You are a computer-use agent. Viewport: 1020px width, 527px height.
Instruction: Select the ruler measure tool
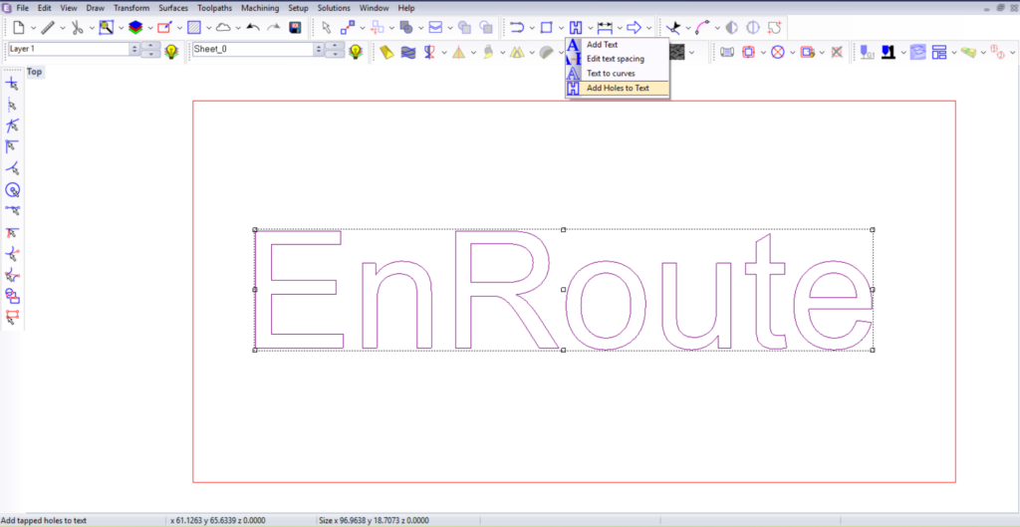click(48, 28)
